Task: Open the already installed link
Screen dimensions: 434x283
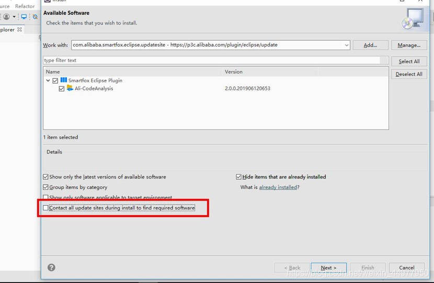Action: (x=278, y=187)
